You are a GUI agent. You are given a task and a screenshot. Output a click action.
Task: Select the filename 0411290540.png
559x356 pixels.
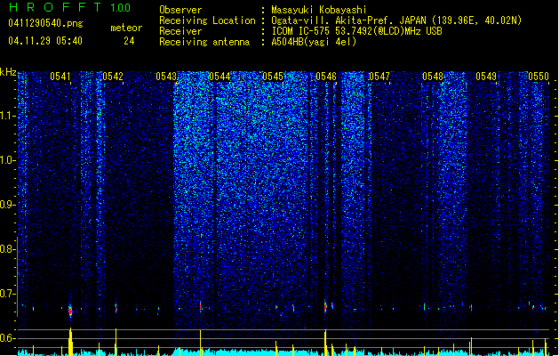click(45, 23)
